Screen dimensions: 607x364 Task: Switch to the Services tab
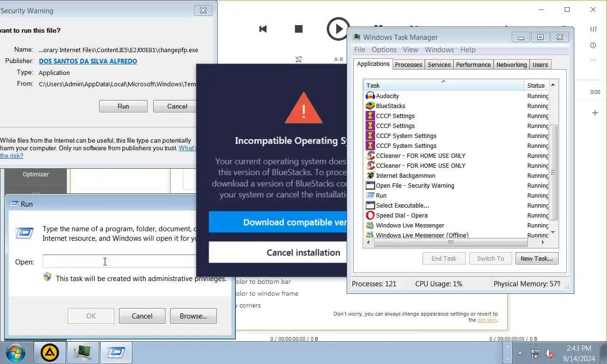click(x=439, y=64)
